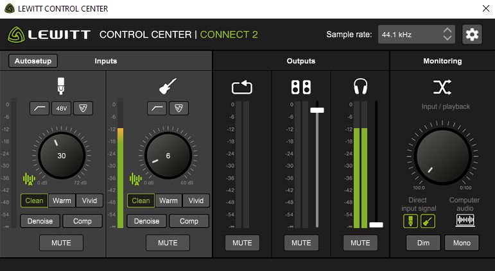Toggle the Mono button
Screen dimensions: 495x271
coord(462,243)
